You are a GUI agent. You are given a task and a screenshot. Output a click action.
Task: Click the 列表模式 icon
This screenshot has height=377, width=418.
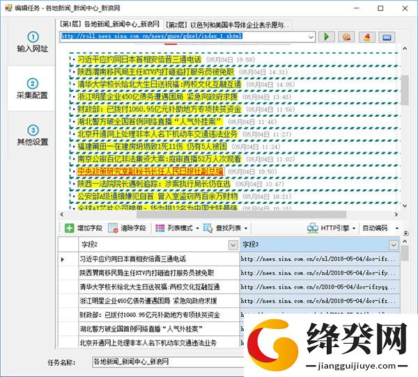(160, 228)
